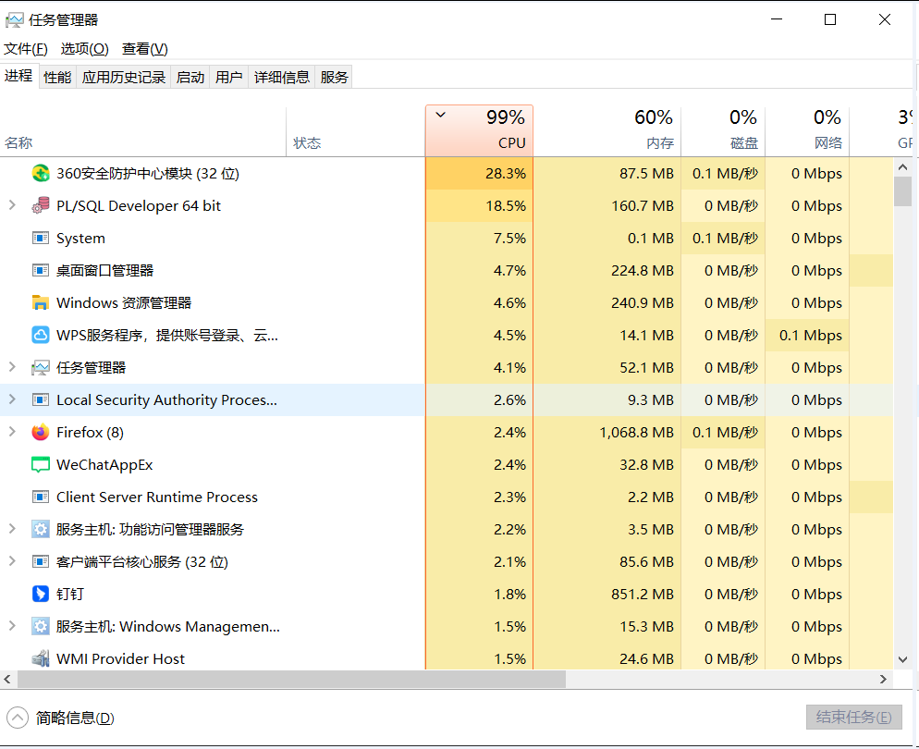Switch to the 性能 tab
This screenshot has width=919, height=749.
(x=57, y=77)
